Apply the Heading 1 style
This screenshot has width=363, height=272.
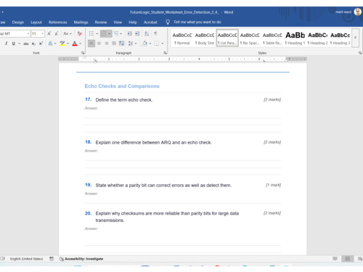295,38
